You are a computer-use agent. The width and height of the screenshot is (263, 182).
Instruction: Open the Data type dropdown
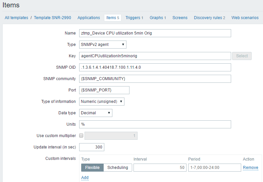[x=96, y=113]
